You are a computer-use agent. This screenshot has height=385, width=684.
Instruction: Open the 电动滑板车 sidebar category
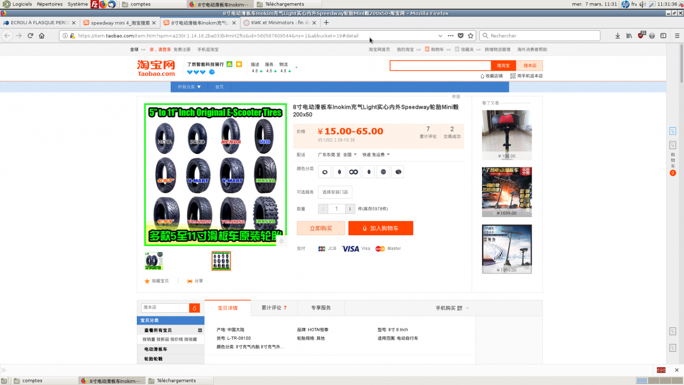pos(156,349)
